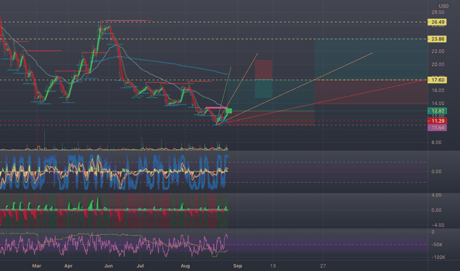Click the -50K scale value
The image size is (460, 271).
click(437, 244)
